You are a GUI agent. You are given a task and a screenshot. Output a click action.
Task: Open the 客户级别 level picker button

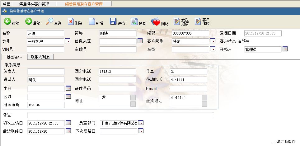[213, 41]
